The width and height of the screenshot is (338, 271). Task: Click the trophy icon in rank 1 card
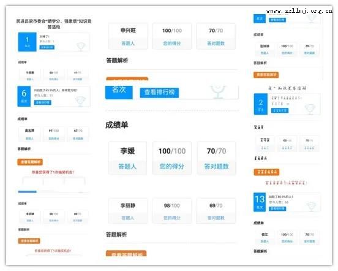(x=81, y=47)
